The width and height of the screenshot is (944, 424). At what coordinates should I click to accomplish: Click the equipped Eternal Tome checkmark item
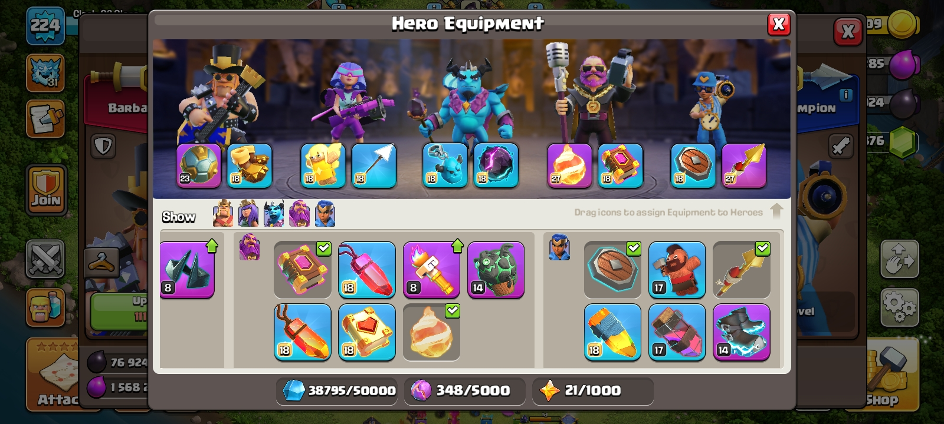point(302,269)
